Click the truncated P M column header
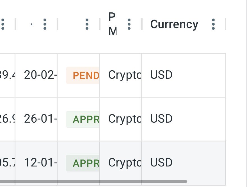 click(112, 24)
